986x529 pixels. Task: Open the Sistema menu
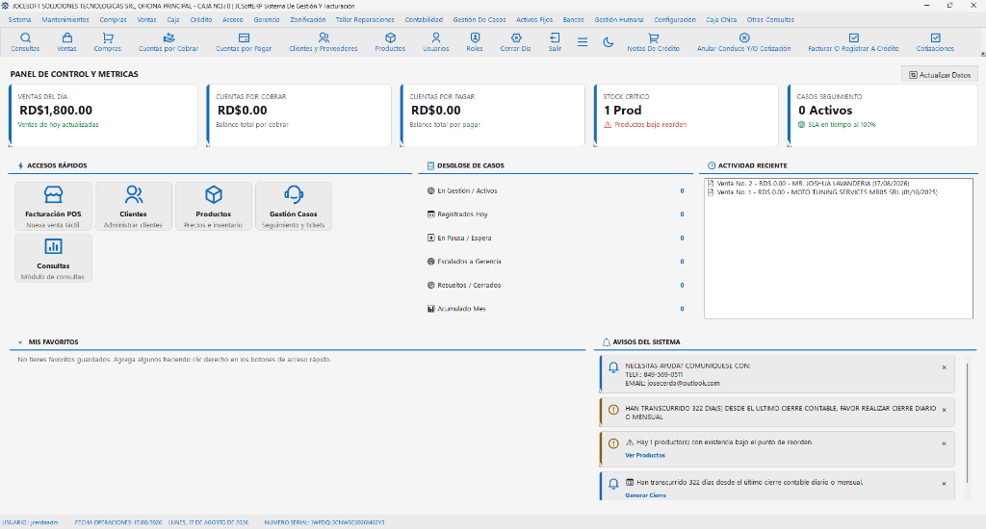tap(19, 19)
